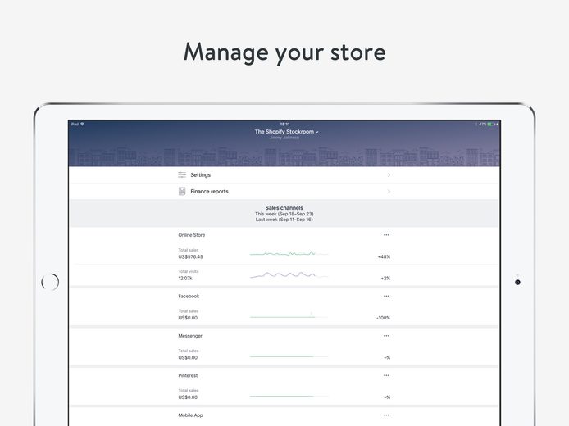View the Online Store total visits sparkline

289,275
